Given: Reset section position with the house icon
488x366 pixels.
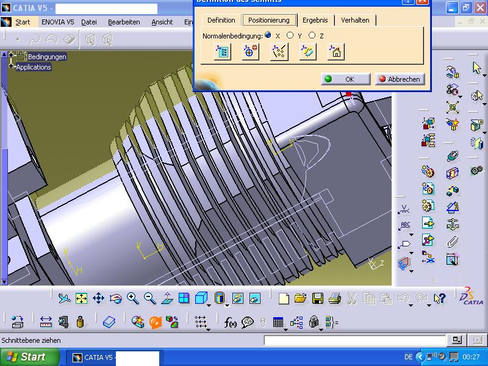Looking at the screenshot, I should click(x=336, y=52).
